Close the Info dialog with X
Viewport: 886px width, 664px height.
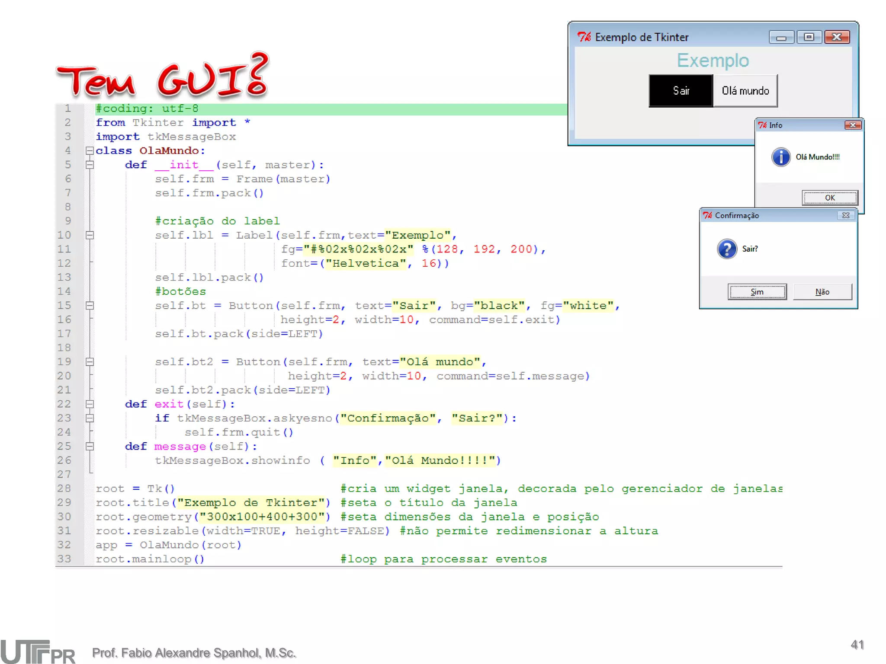853,125
